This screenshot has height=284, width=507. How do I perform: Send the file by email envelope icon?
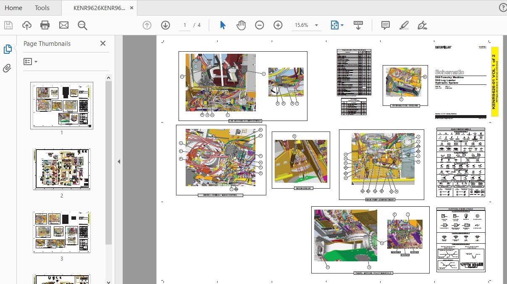coord(64,25)
